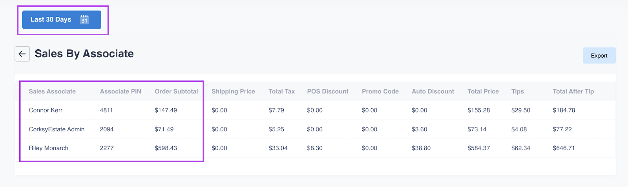Image resolution: width=628 pixels, height=187 pixels.
Task: Click the calendar icon in date button
Action: pos(84,20)
